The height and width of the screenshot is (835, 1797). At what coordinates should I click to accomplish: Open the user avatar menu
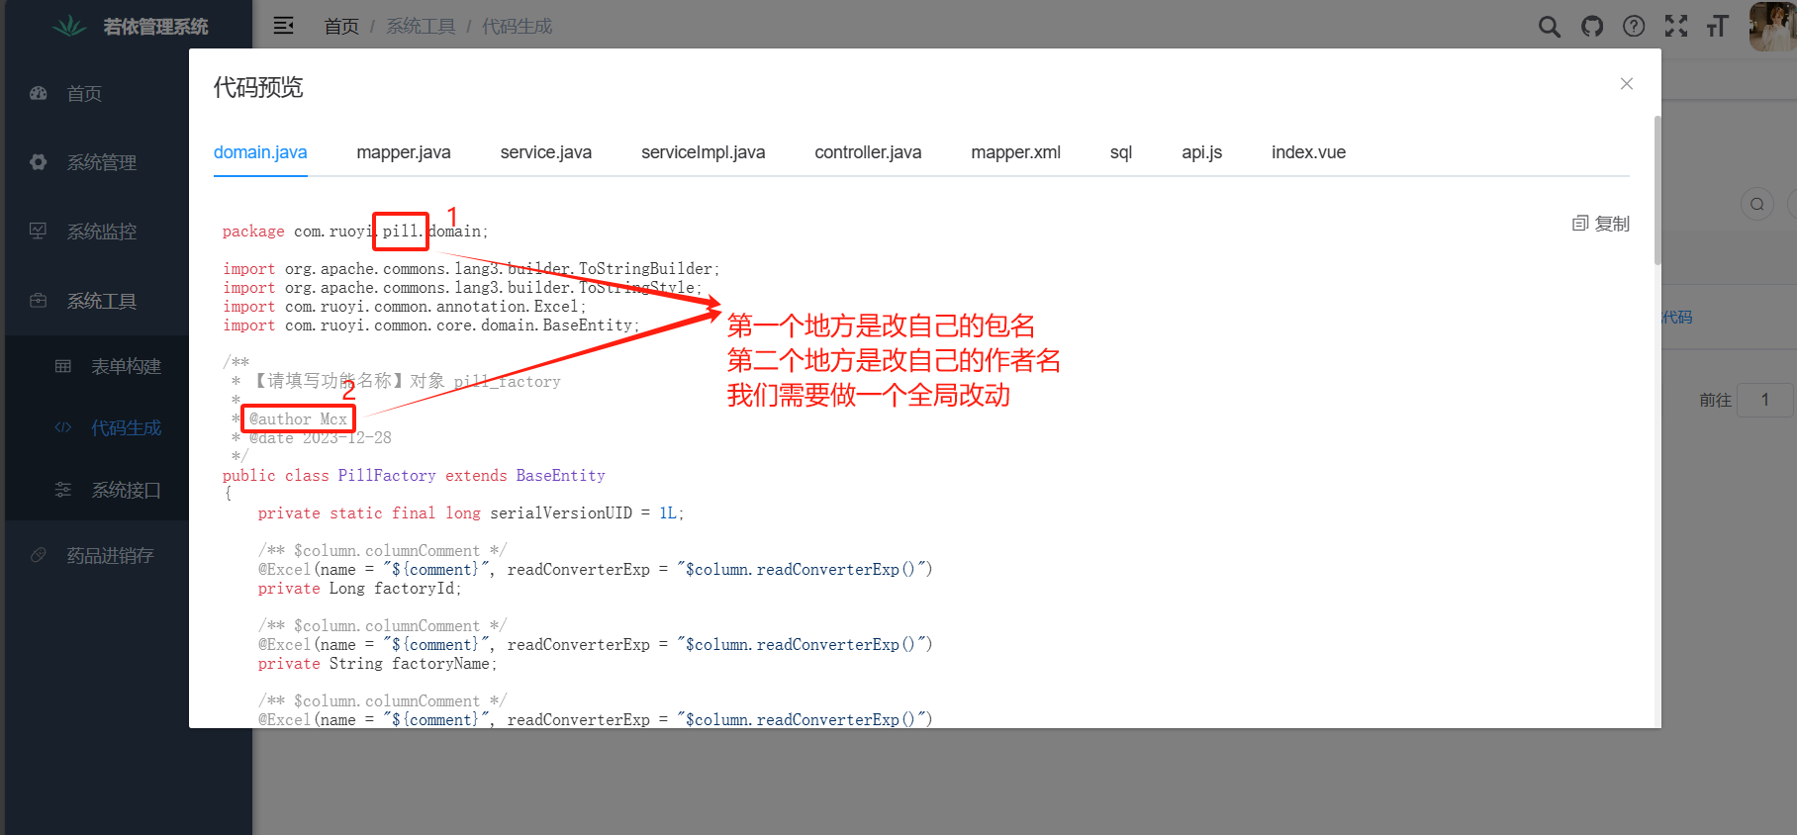click(x=1772, y=26)
